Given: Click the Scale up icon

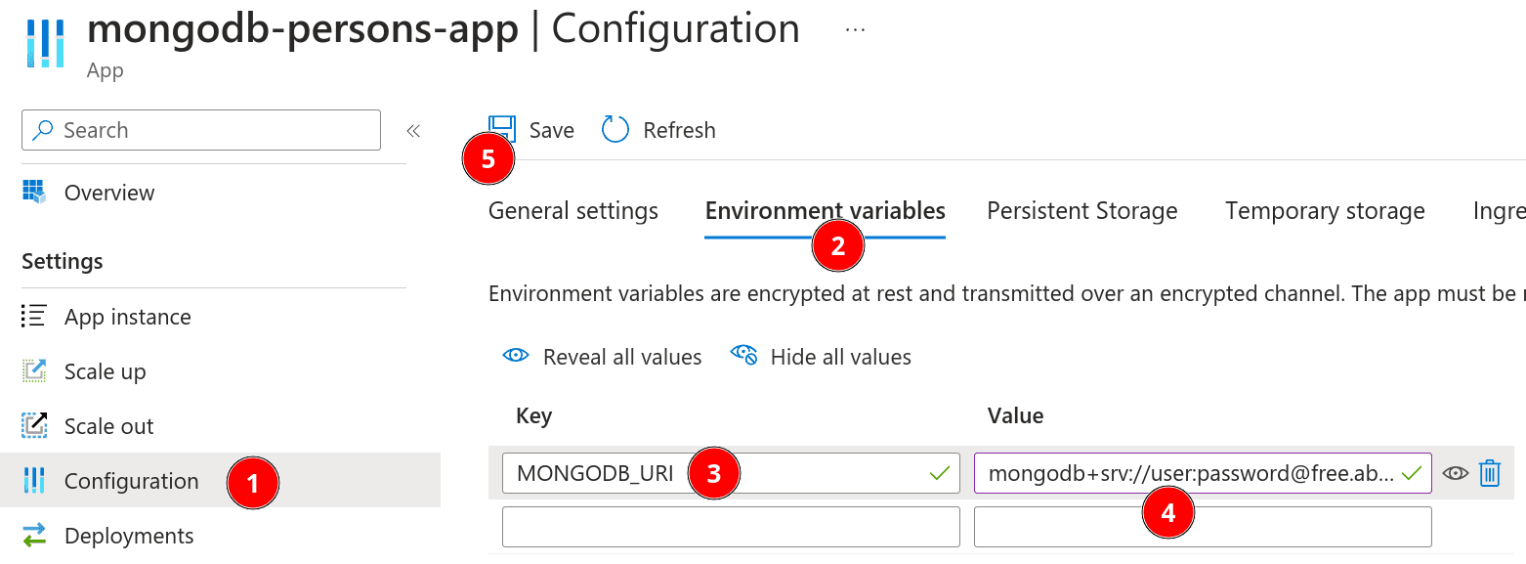Looking at the screenshot, I should pyautogui.click(x=34, y=371).
